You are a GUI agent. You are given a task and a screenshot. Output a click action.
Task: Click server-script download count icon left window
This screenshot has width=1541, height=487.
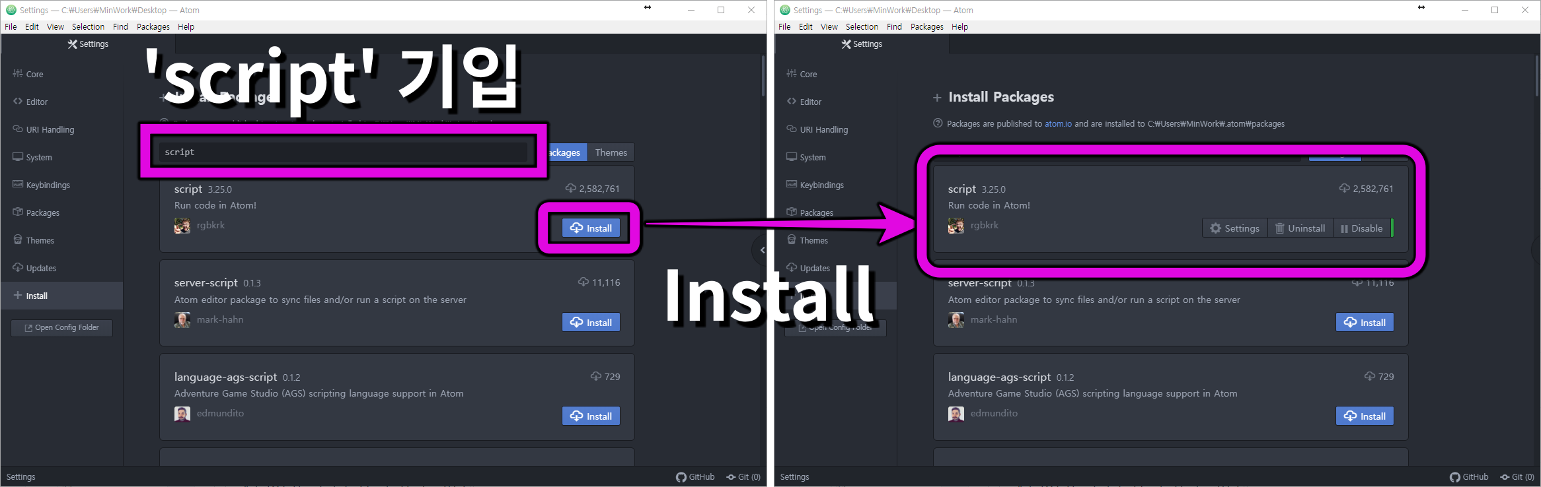coord(583,282)
